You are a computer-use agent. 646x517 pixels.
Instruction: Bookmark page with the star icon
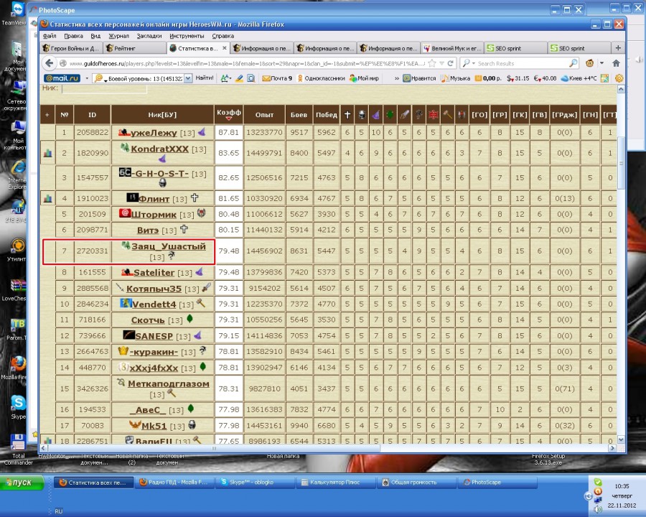click(432, 63)
